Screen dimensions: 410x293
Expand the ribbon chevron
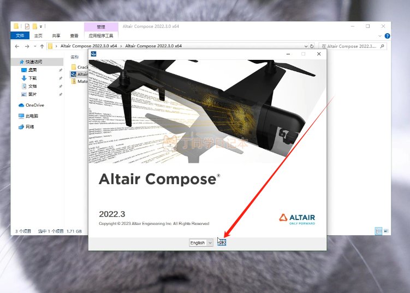point(380,36)
